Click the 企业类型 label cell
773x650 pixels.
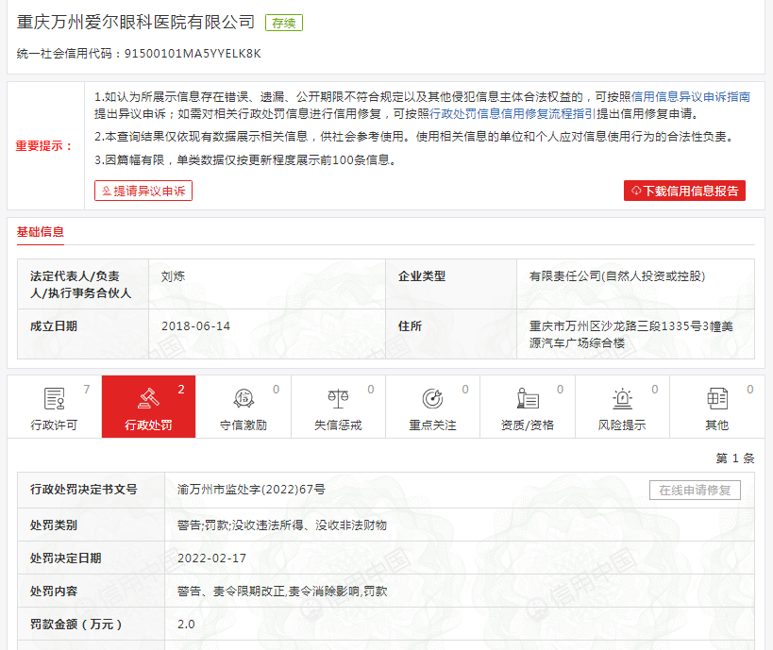pyautogui.click(x=451, y=284)
